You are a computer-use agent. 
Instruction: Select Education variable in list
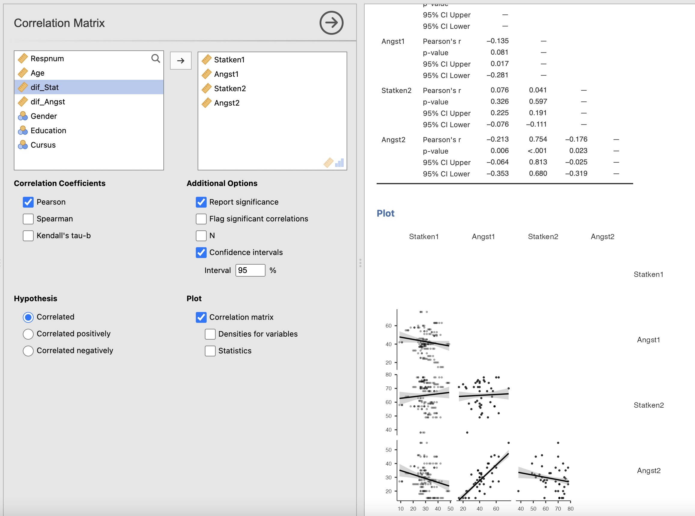click(x=48, y=130)
